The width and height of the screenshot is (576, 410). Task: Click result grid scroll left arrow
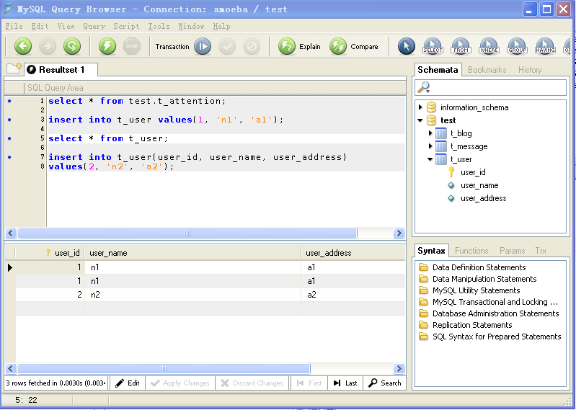pos(10,368)
